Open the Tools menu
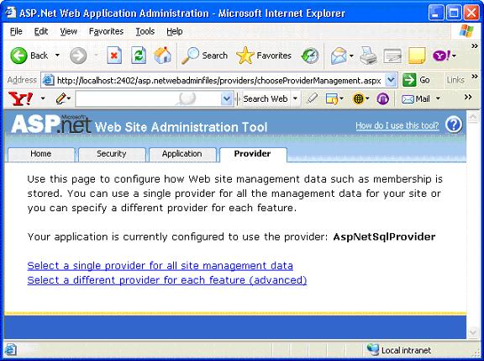484x361 pixels. 145,31
